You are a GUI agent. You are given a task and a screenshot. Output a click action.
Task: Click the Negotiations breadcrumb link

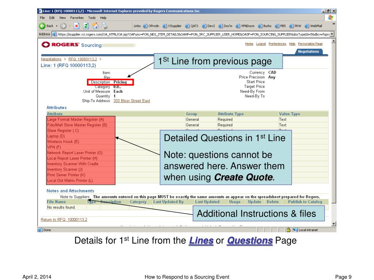point(51,59)
